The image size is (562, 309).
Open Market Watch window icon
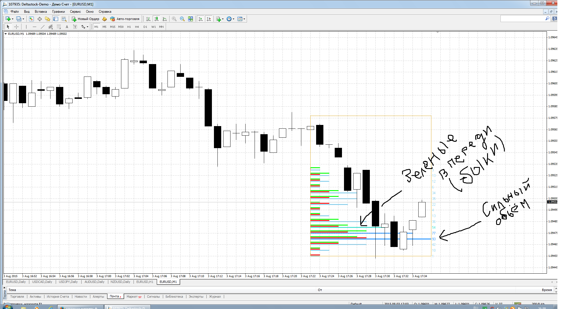(31, 19)
